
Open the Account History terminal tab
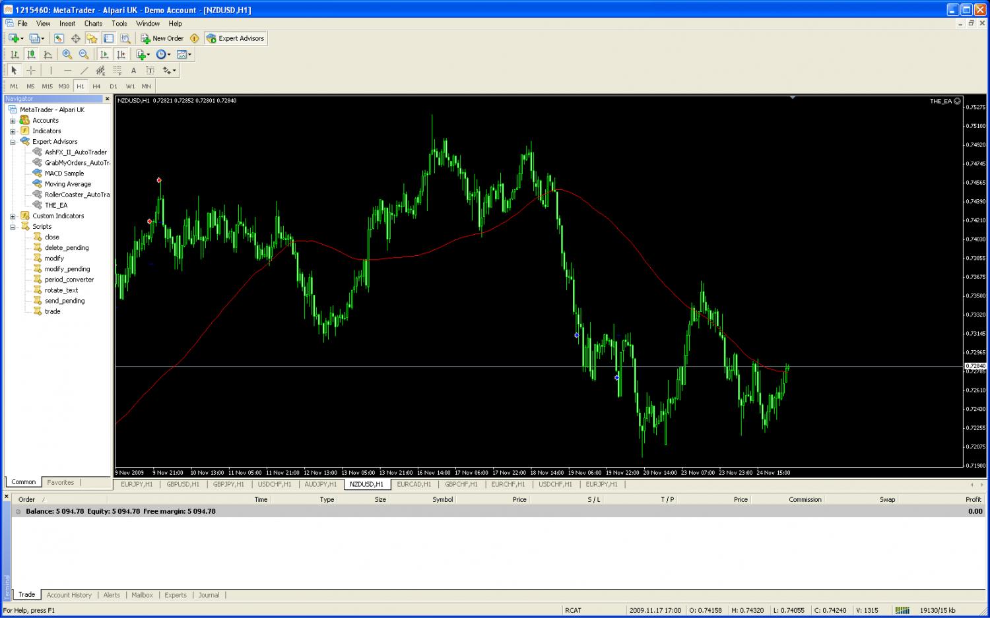pyautogui.click(x=69, y=595)
